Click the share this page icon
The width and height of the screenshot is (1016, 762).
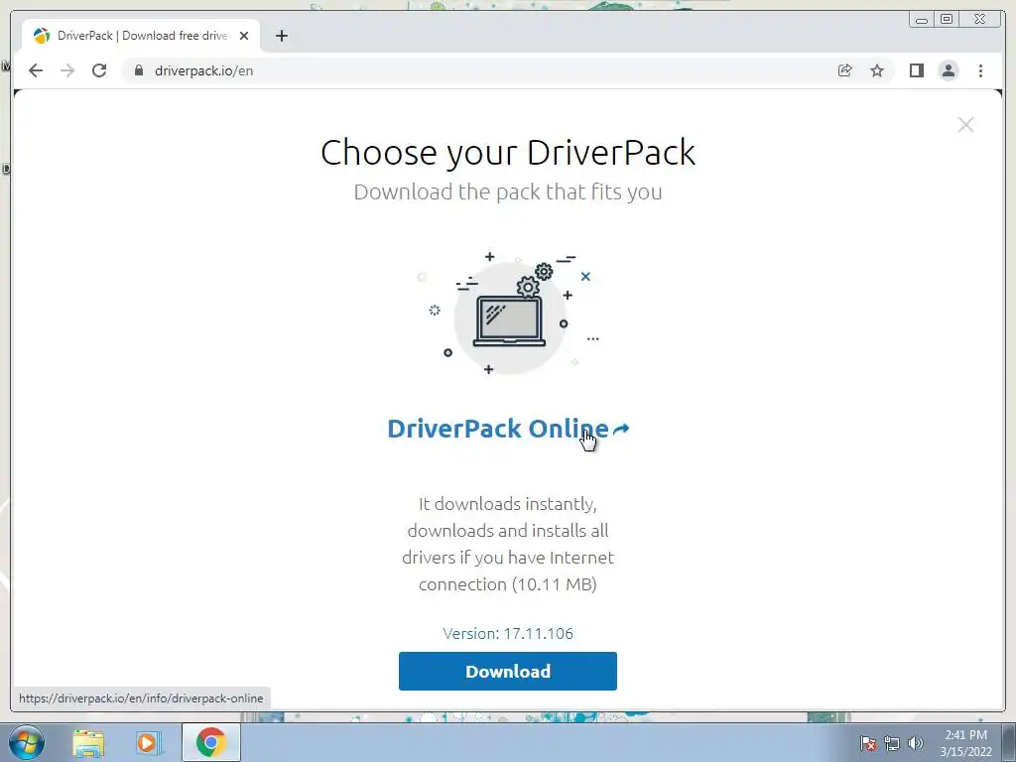point(845,70)
